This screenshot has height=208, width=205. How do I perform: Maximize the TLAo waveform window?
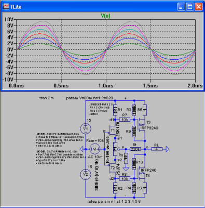click(190, 7)
